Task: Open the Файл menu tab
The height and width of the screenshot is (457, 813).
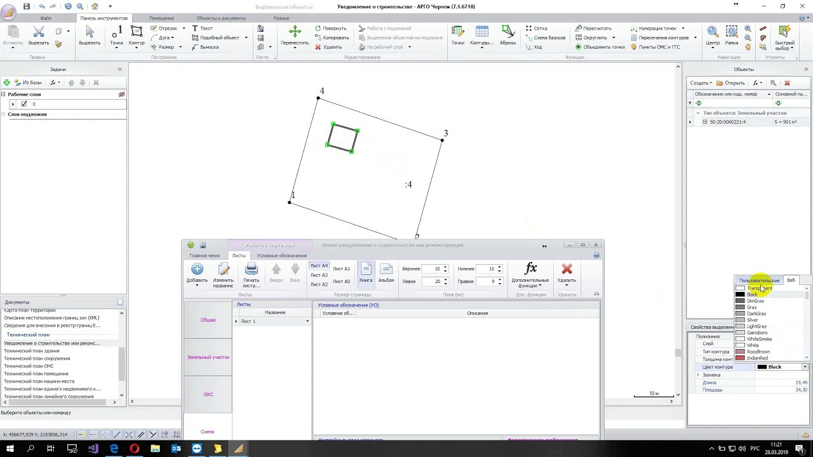Action: [x=46, y=18]
